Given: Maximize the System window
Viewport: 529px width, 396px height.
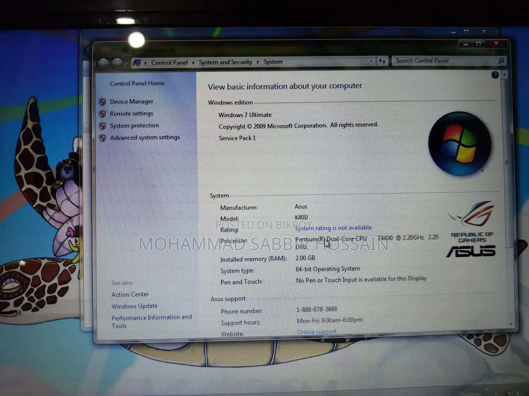Looking at the screenshot, I should (478, 44).
